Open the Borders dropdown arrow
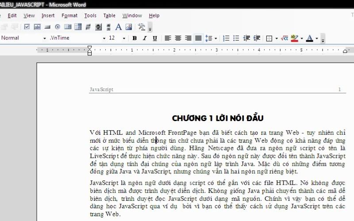 click(277, 38)
